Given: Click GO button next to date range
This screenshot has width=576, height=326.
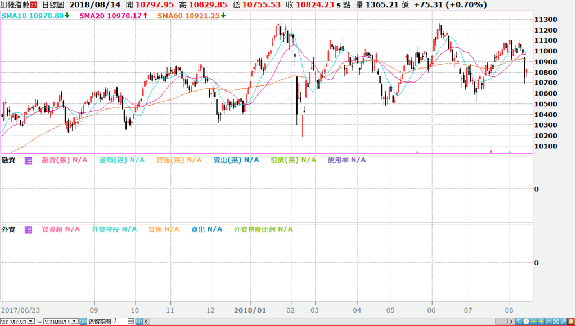Looking at the screenshot, I should coord(83,322).
